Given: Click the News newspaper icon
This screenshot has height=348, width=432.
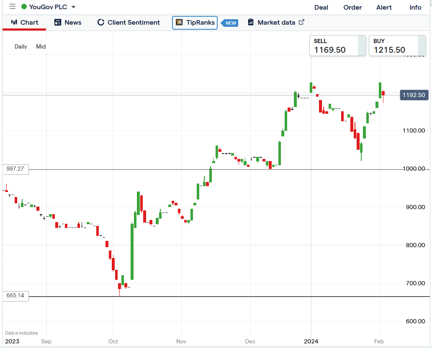Looking at the screenshot, I should (x=58, y=22).
